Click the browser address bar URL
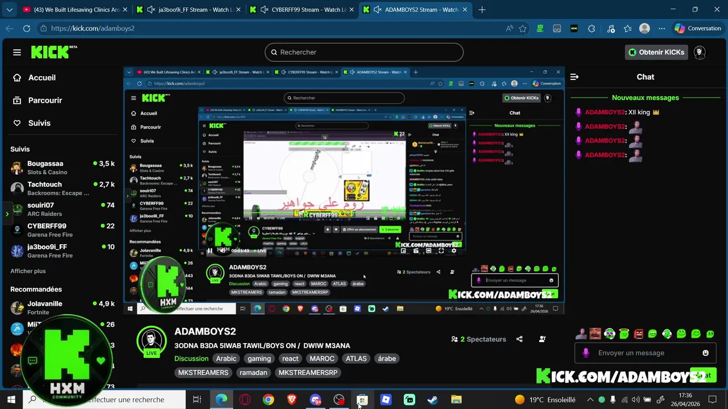Viewport: 728px width, 409px height. (93, 28)
